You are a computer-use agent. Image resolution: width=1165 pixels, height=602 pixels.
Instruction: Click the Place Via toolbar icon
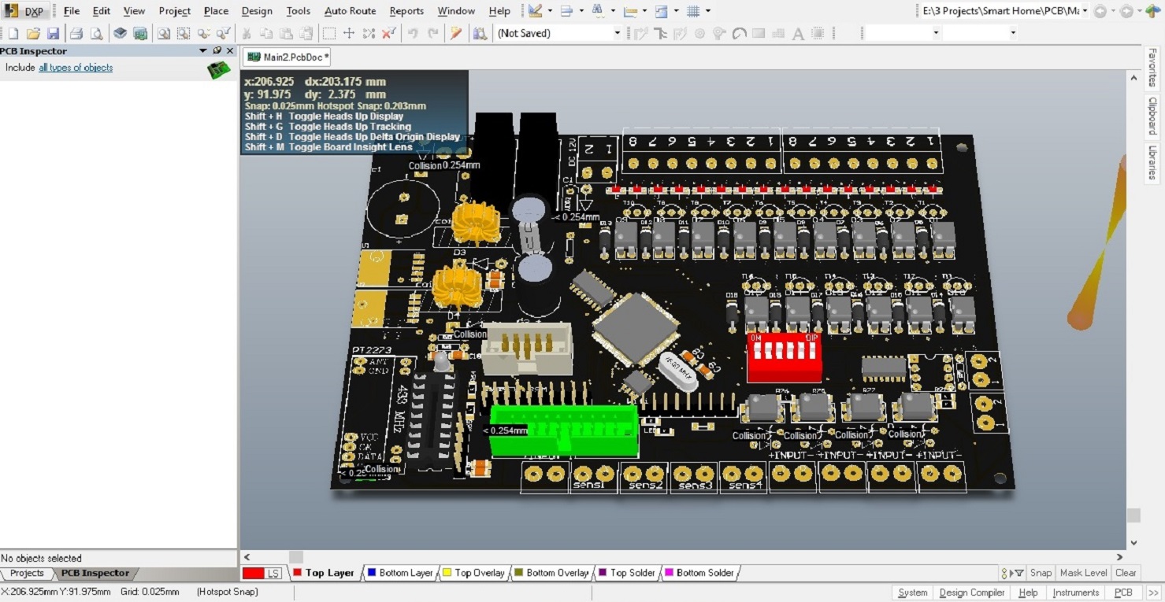[x=720, y=33]
